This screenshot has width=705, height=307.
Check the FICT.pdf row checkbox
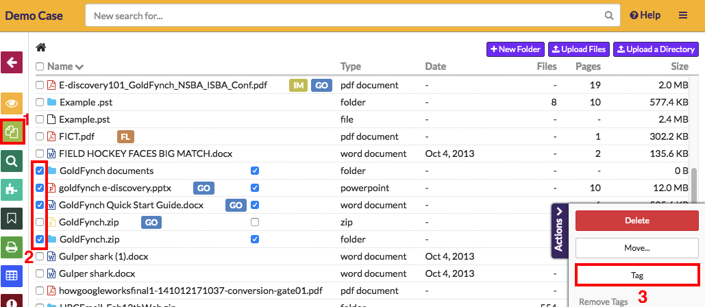pyautogui.click(x=40, y=136)
